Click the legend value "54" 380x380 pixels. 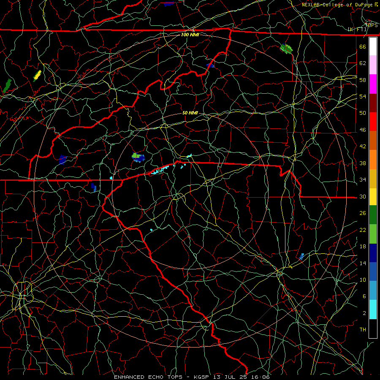[363, 96]
